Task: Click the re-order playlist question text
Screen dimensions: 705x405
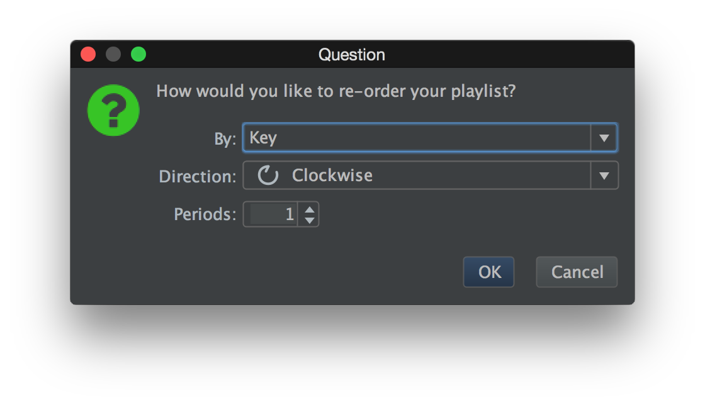Action: click(336, 91)
